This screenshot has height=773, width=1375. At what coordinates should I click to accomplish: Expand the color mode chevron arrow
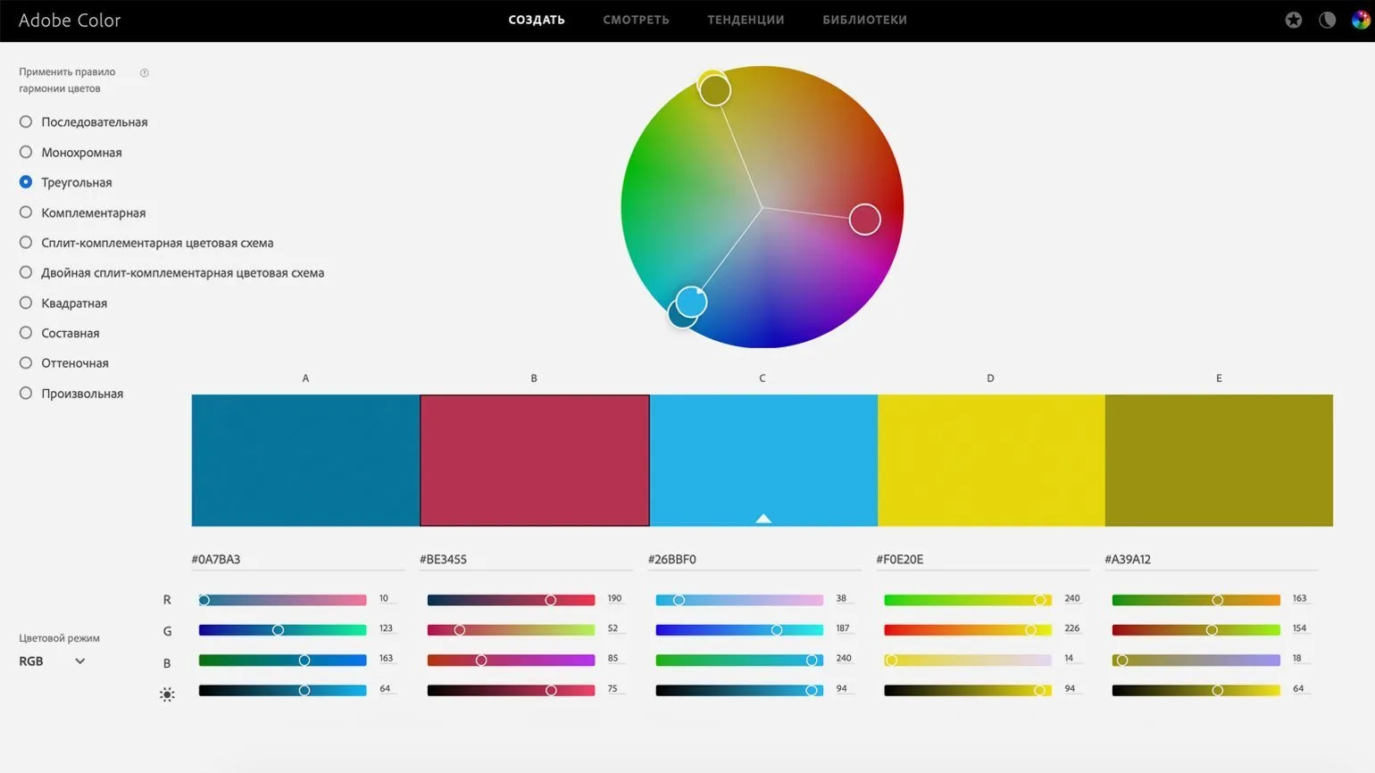(79, 661)
